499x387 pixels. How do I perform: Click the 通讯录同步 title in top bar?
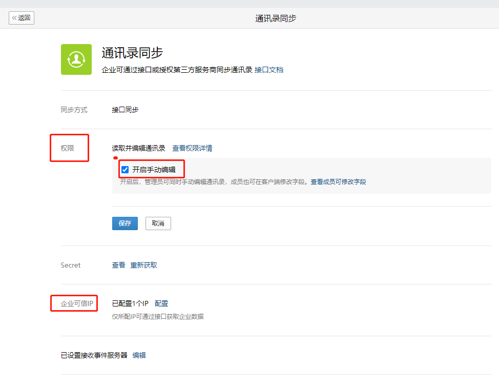(275, 18)
